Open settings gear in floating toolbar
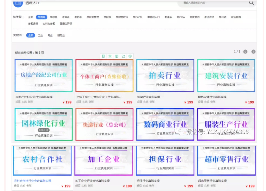Image resolution: width=266 pixels, height=191 pixels. click(130, 56)
